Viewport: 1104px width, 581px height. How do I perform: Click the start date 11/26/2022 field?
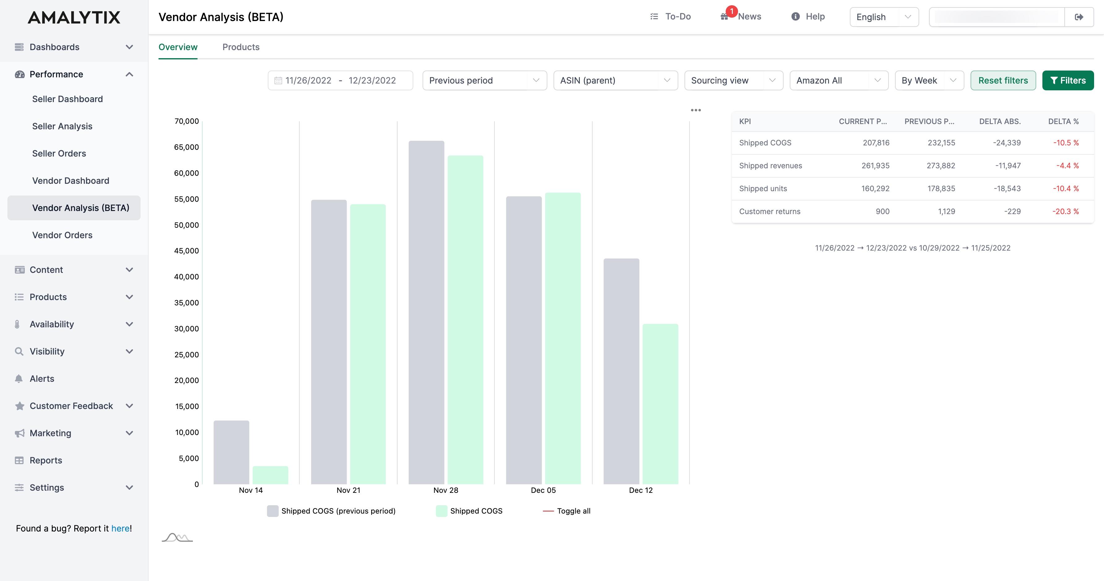click(309, 80)
